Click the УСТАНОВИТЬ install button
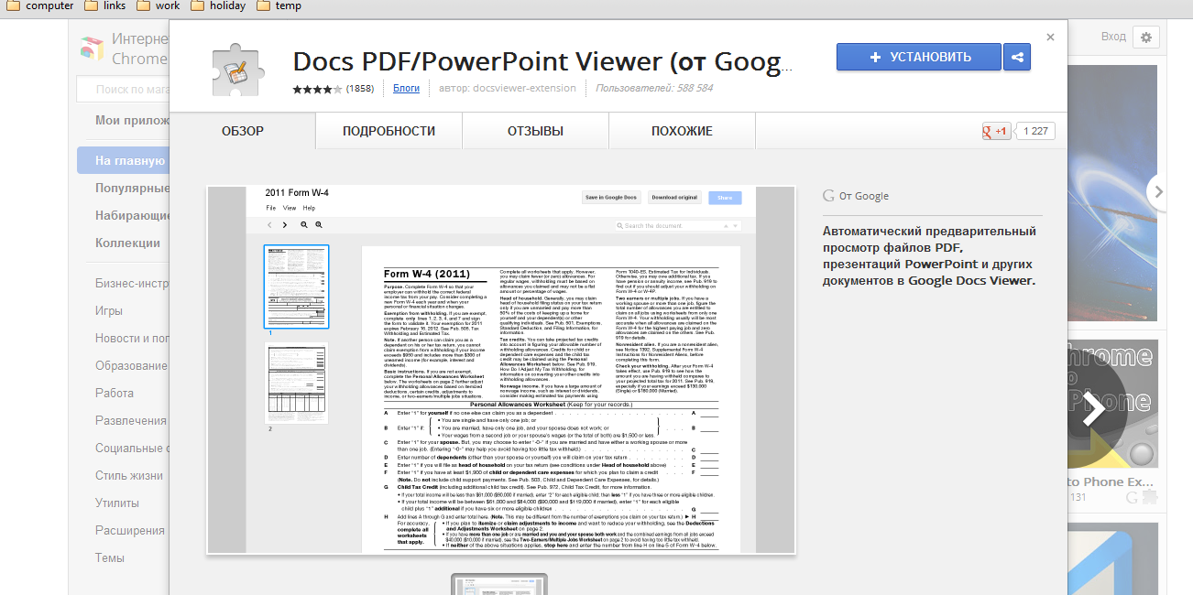 pyautogui.click(x=919, y=57)
